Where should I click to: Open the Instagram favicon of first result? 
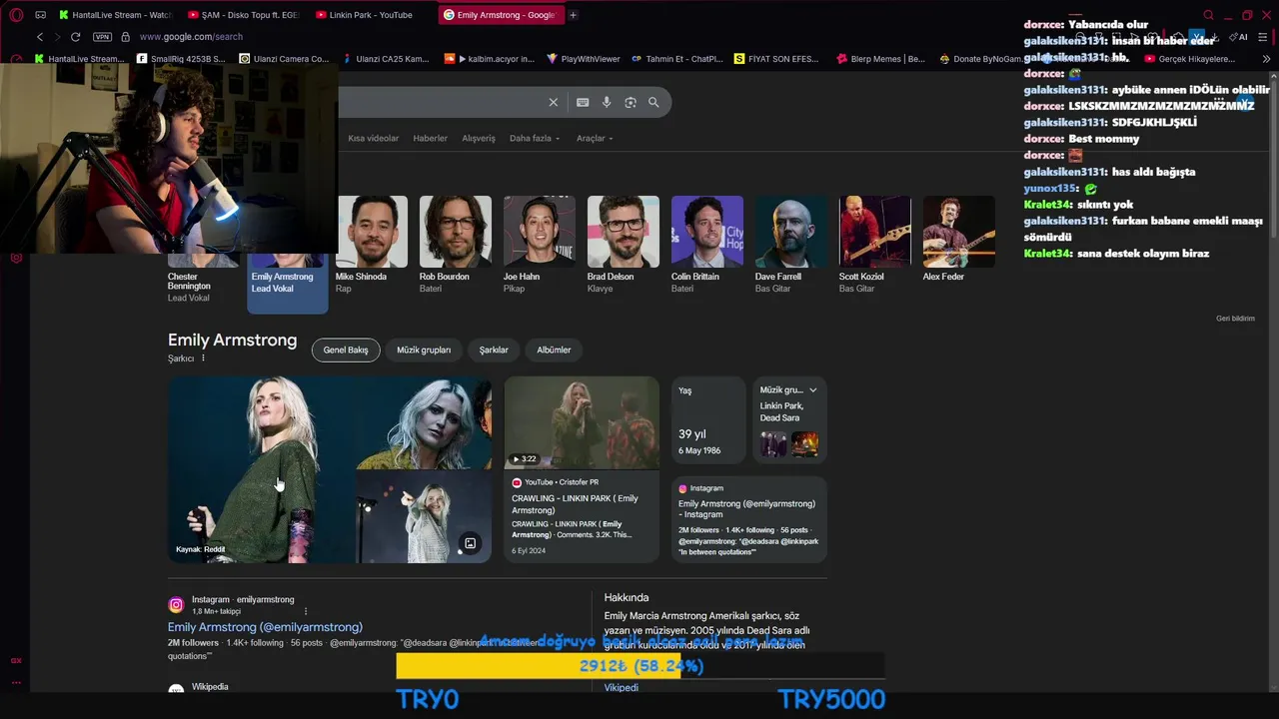coord(176,605)
